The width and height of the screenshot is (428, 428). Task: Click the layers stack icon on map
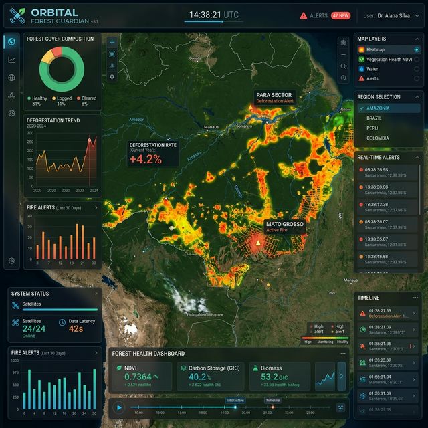tap(343, 42)
